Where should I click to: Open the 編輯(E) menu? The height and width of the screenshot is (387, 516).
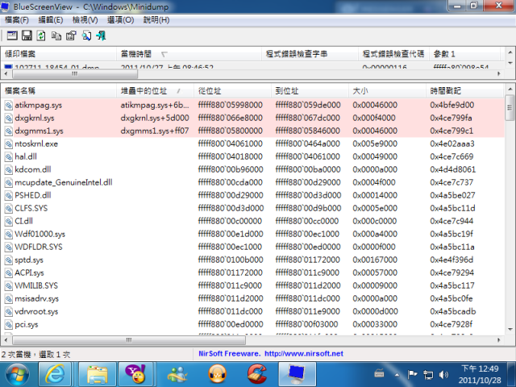point(50,20)
